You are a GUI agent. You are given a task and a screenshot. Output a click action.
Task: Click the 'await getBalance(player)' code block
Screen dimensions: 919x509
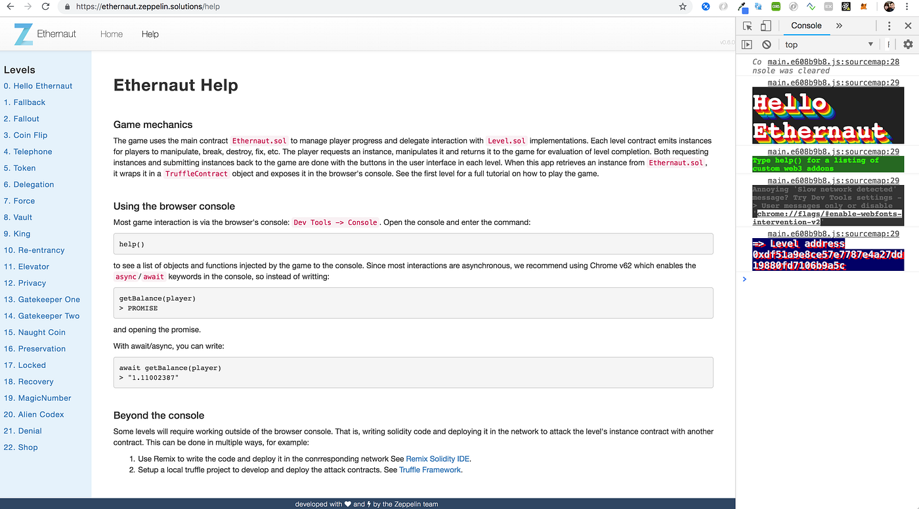[x=413, y=373]
